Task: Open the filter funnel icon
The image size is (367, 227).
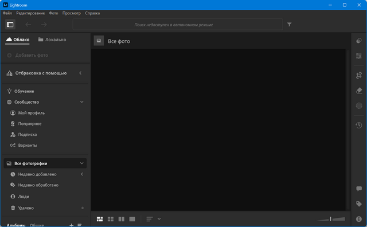Action: coord(289,24)
